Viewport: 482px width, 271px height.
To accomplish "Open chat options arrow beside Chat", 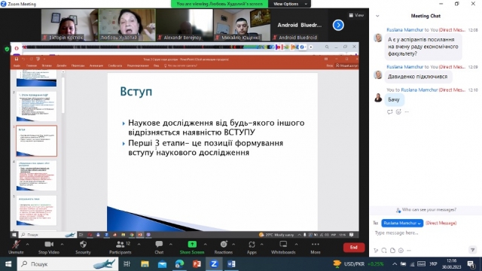I will point(171,245).
